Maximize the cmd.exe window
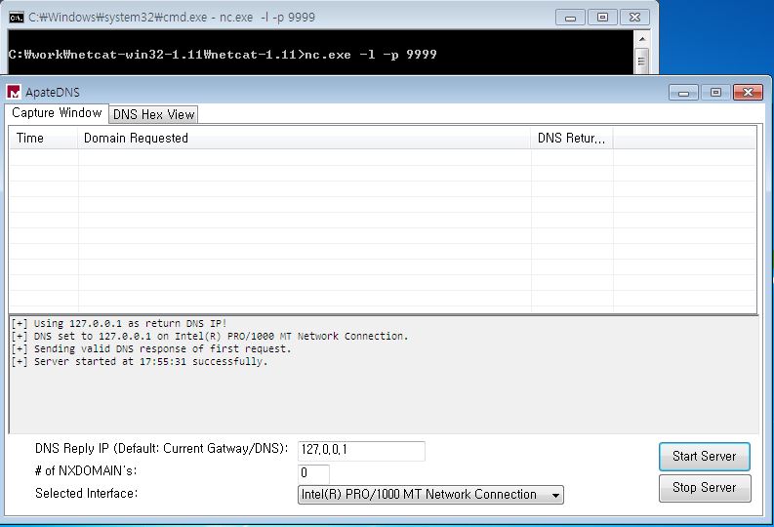The height and width of the screenshot is (527, 774). tap(603, 18)
